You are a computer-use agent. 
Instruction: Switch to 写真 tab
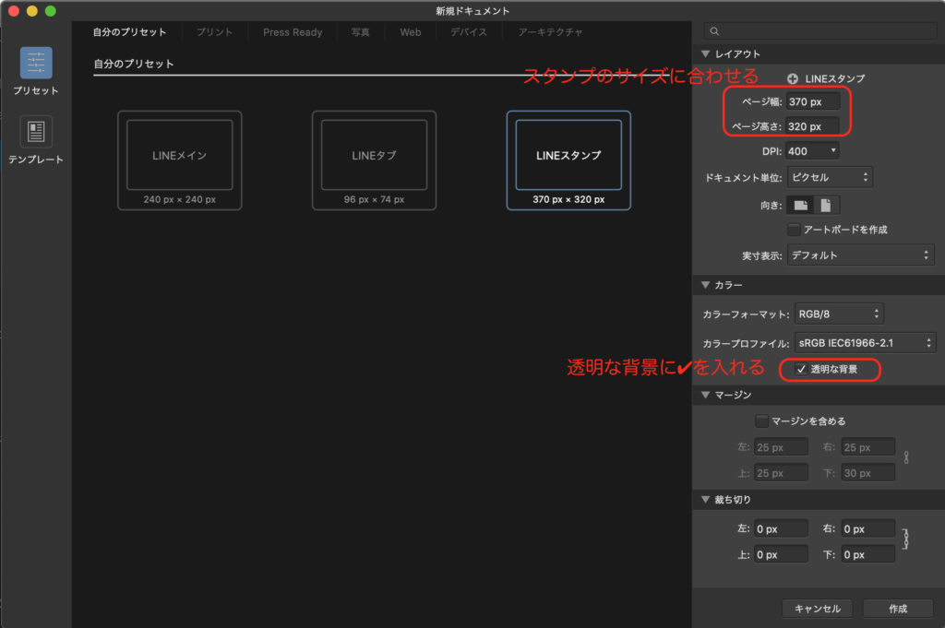[x=361, y=32]
